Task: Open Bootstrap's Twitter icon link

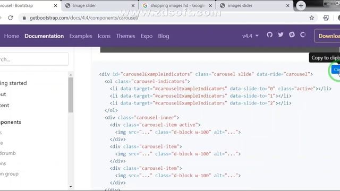Action: coord(280,34)
